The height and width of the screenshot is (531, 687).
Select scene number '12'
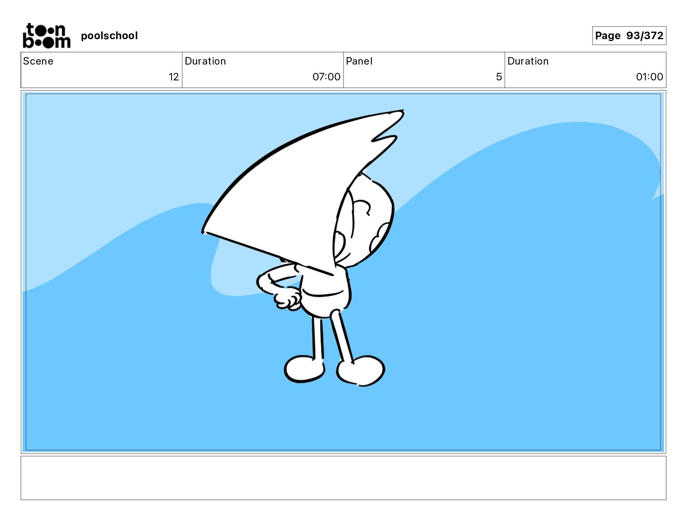click(x=174, y=77)
